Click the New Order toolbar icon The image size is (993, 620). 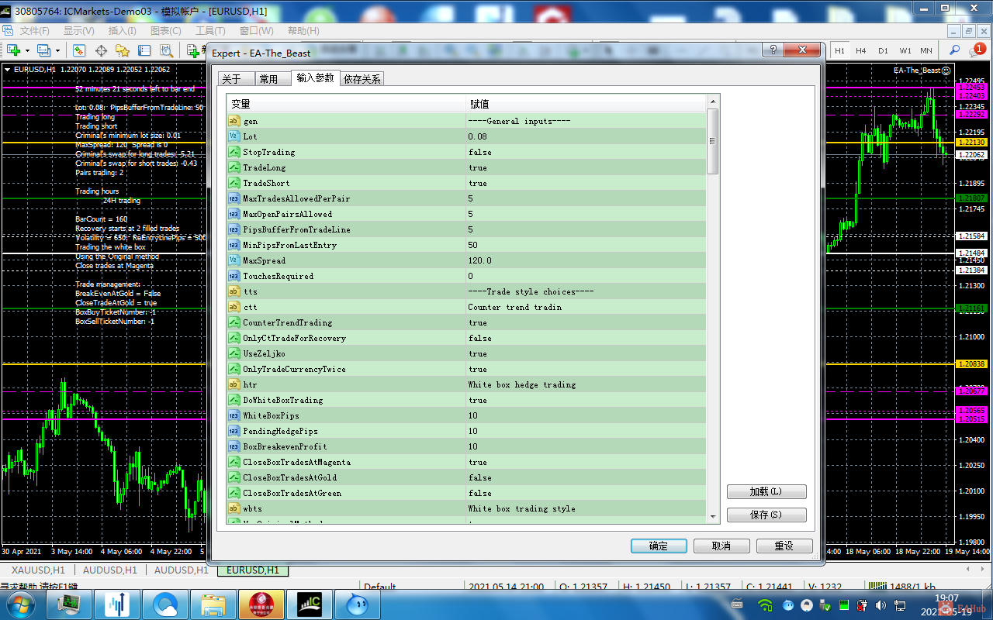(x=194, y=50)
